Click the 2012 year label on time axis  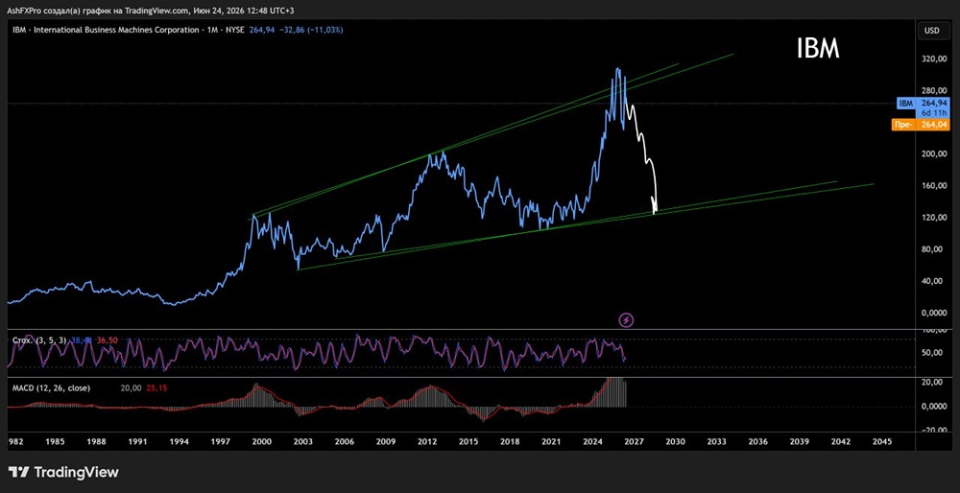pos(427,441)
